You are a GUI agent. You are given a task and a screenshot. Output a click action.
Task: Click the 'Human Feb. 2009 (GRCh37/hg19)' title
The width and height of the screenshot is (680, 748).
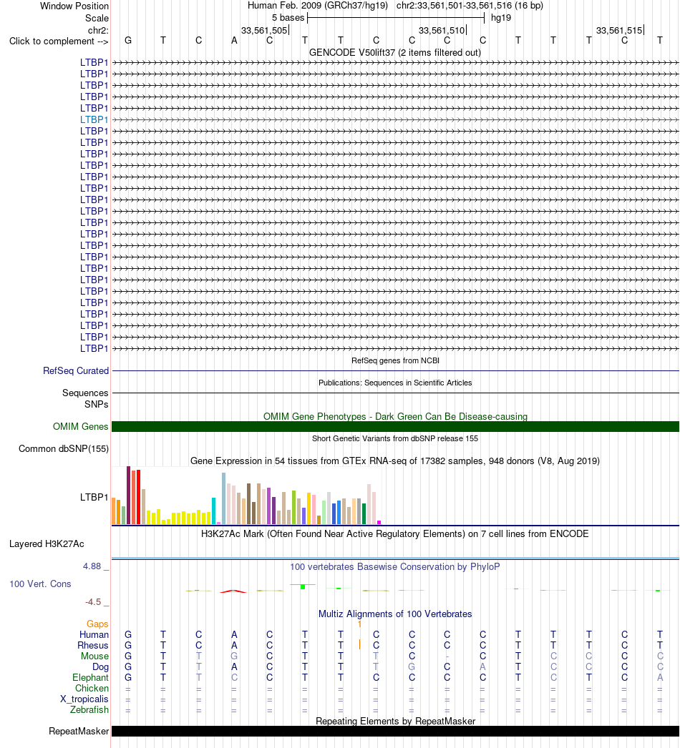pos(318,6)
